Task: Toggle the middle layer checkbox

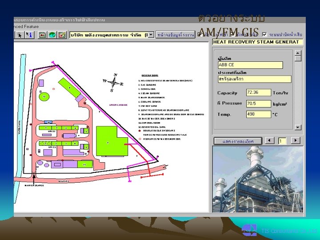Action: 232,35
